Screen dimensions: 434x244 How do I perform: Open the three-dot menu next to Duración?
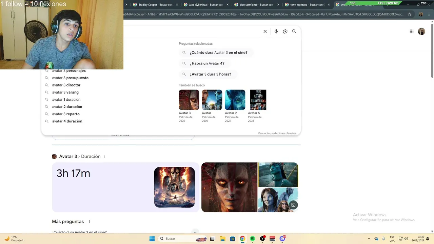(x=104, y=157)
